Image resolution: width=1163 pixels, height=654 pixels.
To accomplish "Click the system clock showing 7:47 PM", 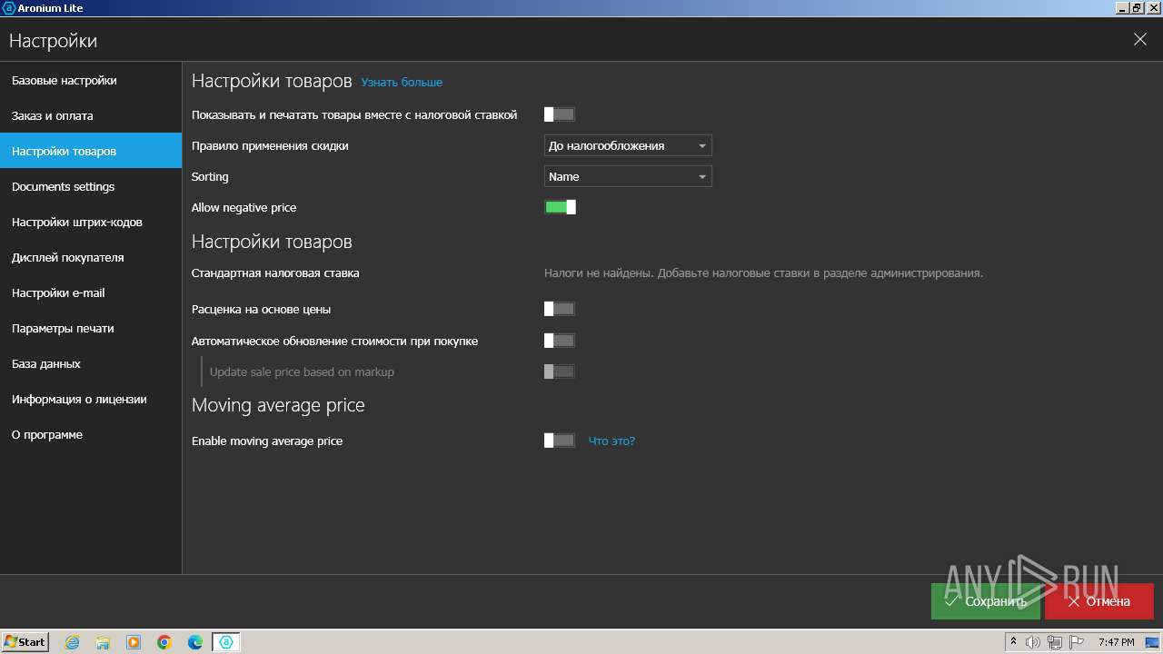I will coord(1116,642).
